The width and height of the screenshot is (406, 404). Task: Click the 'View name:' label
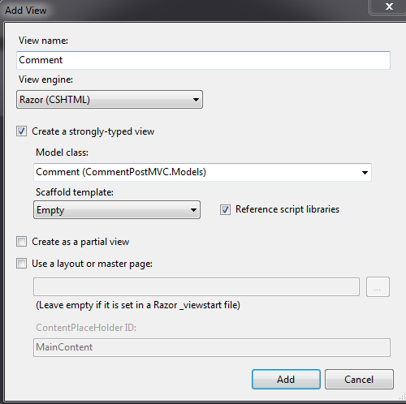43,41
